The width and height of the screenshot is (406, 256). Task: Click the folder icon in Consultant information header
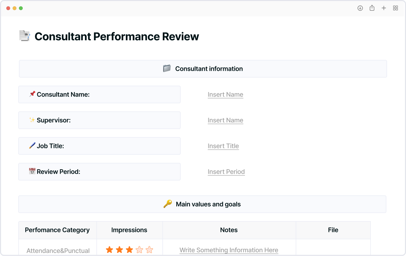coord(166,68)
